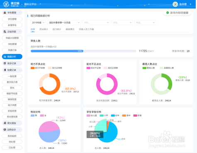Open 学校管理 in the sidebar
The image size is (197, 153).
pos(12,44)
